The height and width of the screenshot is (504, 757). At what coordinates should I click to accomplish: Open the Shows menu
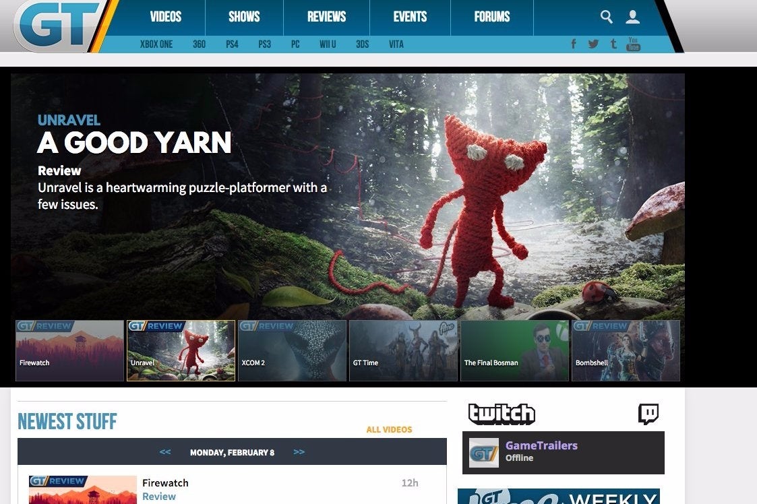244,17
